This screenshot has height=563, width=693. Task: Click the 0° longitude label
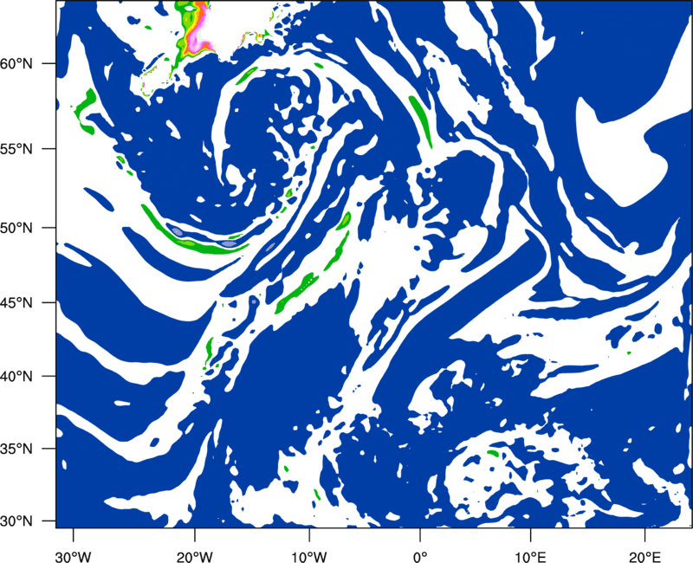coord(420,557)
